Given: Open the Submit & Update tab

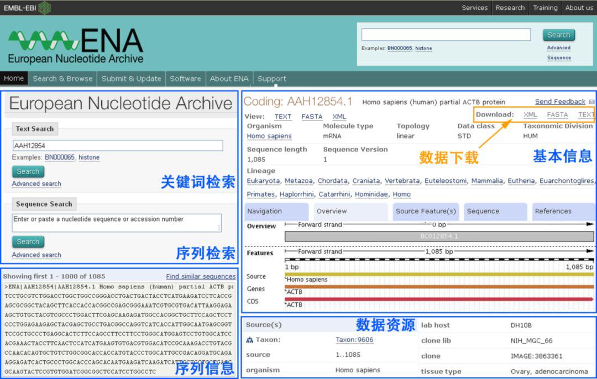Looking at the screenshot, I should click(x=131, y=78).
